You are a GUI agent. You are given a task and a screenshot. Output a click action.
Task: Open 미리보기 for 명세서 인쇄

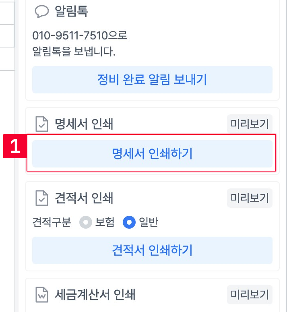[x=250, y=124]
